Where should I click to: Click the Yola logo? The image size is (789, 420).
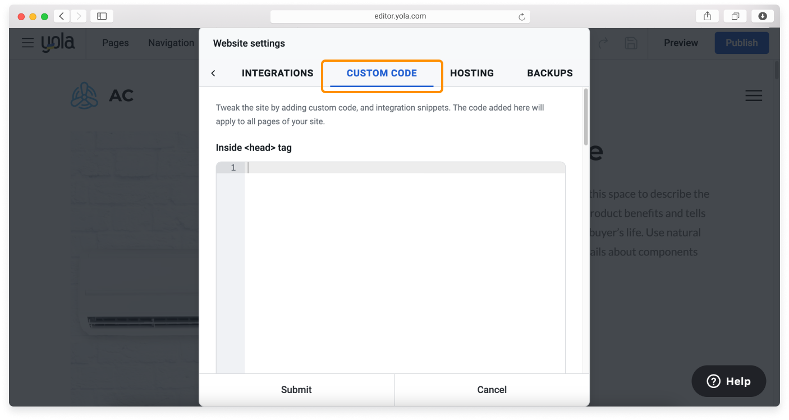pyautogui.click(x=58, y=42)
